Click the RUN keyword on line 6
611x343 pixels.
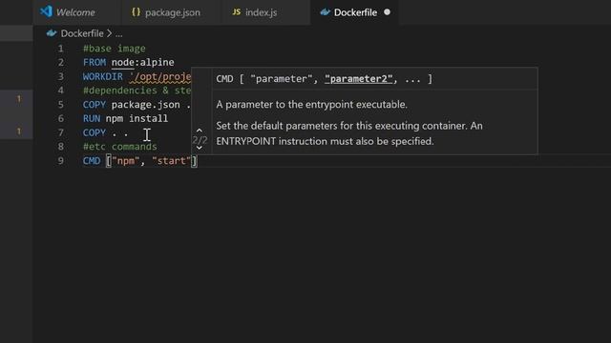point(92,118)
